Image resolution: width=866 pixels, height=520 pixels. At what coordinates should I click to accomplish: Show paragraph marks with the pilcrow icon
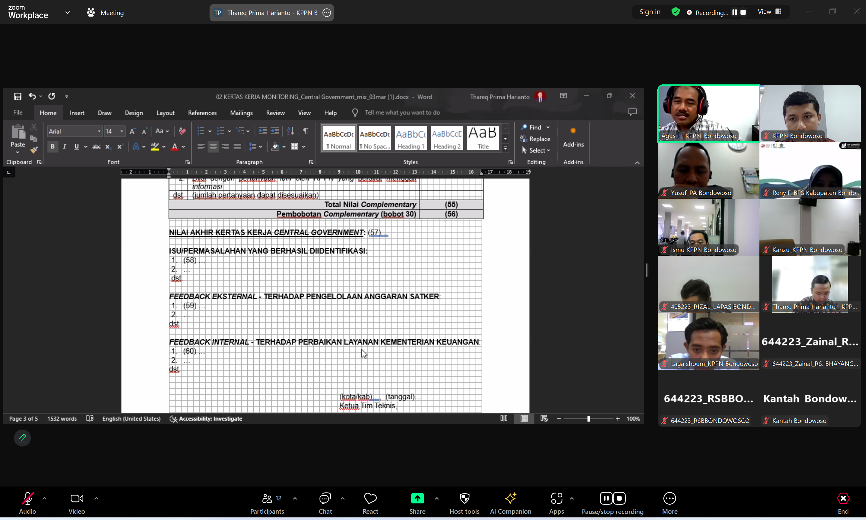[x=305, y=131]
